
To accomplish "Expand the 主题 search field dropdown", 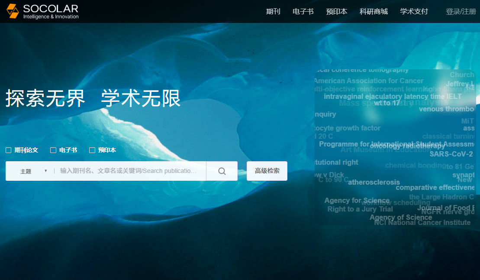I will [33, 171].
